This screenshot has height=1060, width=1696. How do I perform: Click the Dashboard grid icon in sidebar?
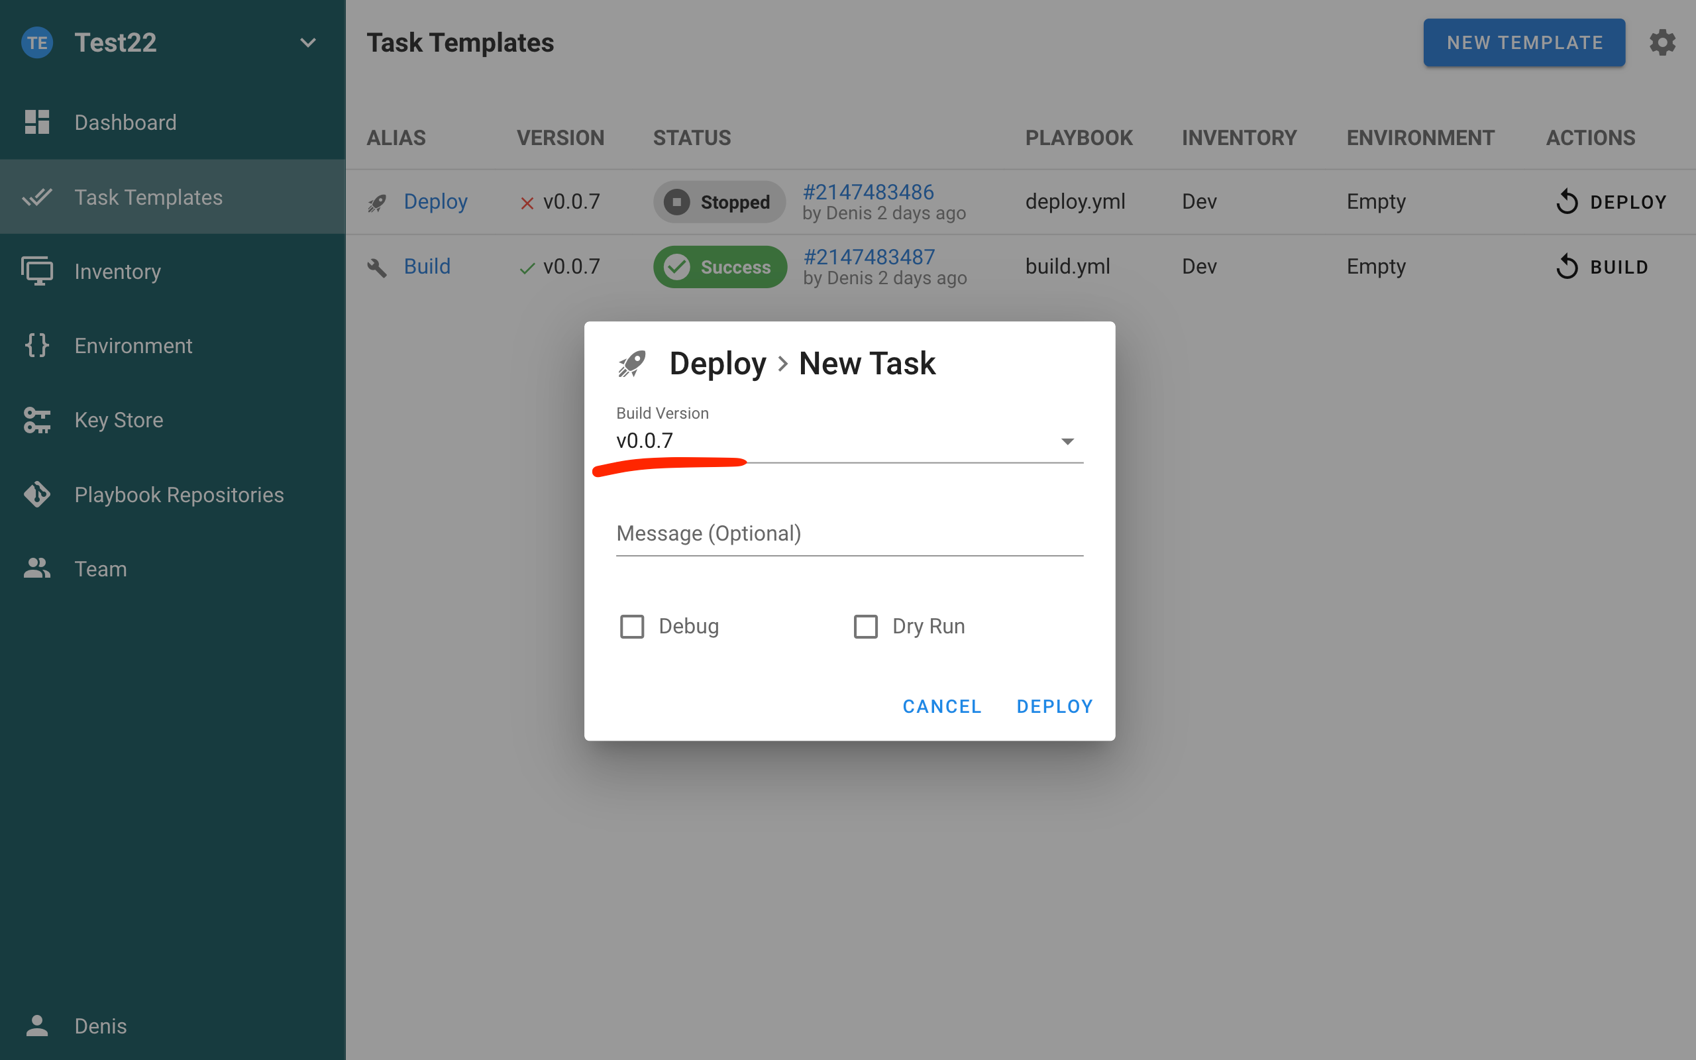tap(36, 122)
